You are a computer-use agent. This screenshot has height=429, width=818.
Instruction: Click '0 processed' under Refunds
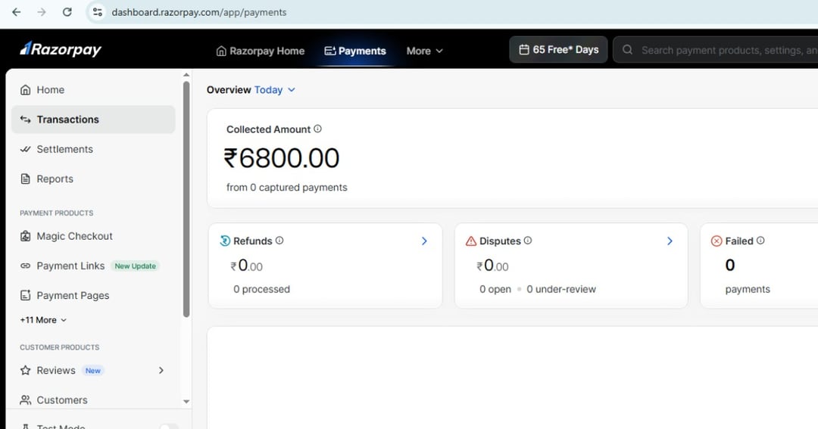pos(261,289)
